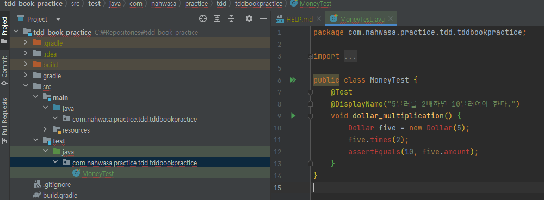Expand the .idea folder
The width and height of the screenshot is (544, 200).
click(x=26, y=54)
